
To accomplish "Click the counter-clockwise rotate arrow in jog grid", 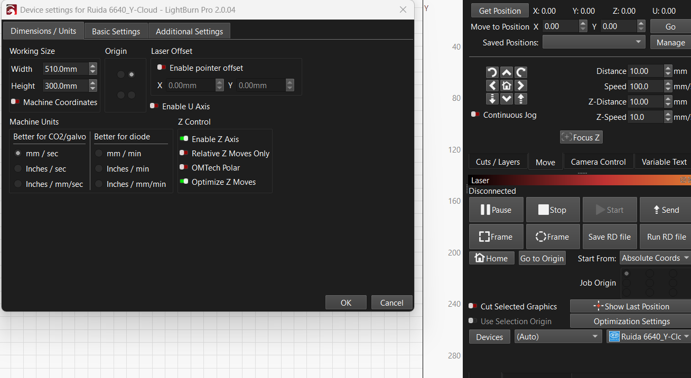I will pyautogui.click(x=492, y=72).
